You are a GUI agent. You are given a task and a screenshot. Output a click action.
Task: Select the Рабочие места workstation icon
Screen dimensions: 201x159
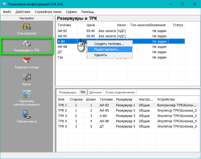click(26, 115)
